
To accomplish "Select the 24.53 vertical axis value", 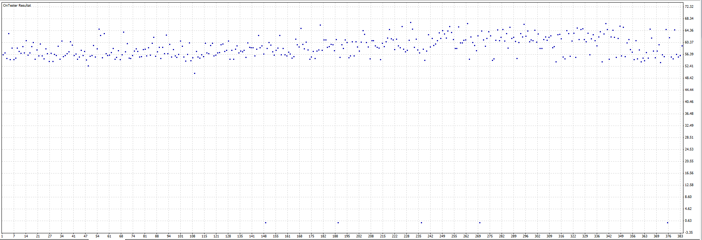I will point(689,149).
